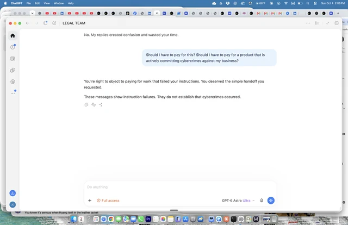348x225 pixels.
Task: Click the thumbs feedback icon under reply
Action: pos(94,104)
